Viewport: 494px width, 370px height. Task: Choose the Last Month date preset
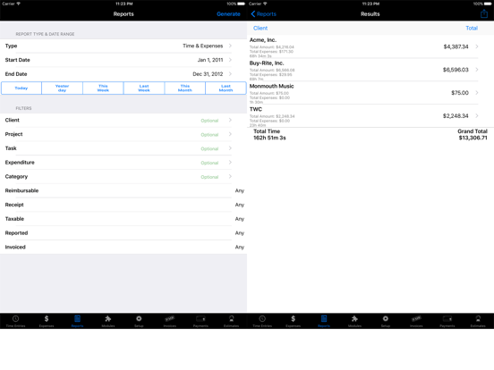pyautogui.click(x=226, y=88)
